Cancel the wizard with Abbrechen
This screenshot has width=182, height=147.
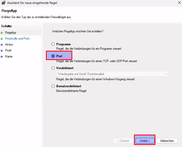pyautogui.click(x=167, y=141)
